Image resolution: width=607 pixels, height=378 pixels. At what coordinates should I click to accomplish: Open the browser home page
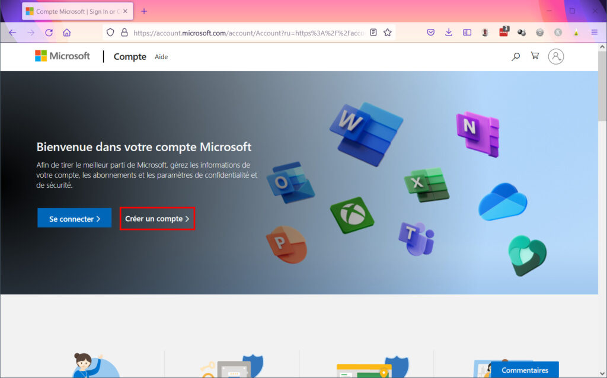pos(67,33)
